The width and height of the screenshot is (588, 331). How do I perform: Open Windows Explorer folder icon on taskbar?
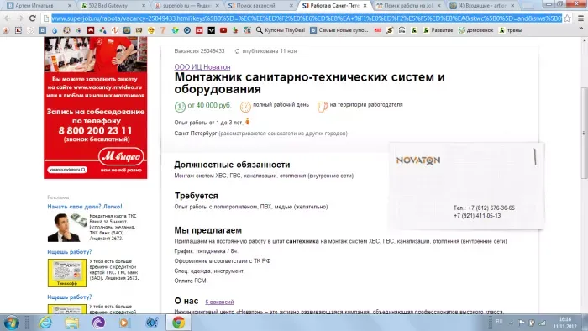pos(71,323)
